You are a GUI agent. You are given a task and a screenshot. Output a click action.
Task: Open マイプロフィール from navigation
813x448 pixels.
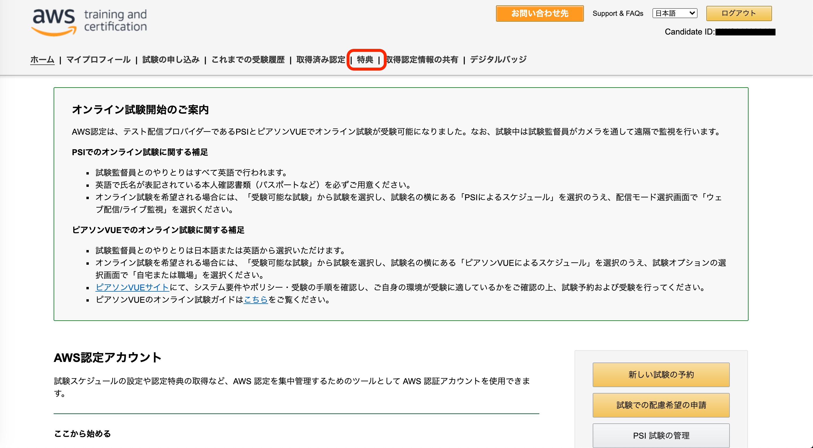point(98,59)
